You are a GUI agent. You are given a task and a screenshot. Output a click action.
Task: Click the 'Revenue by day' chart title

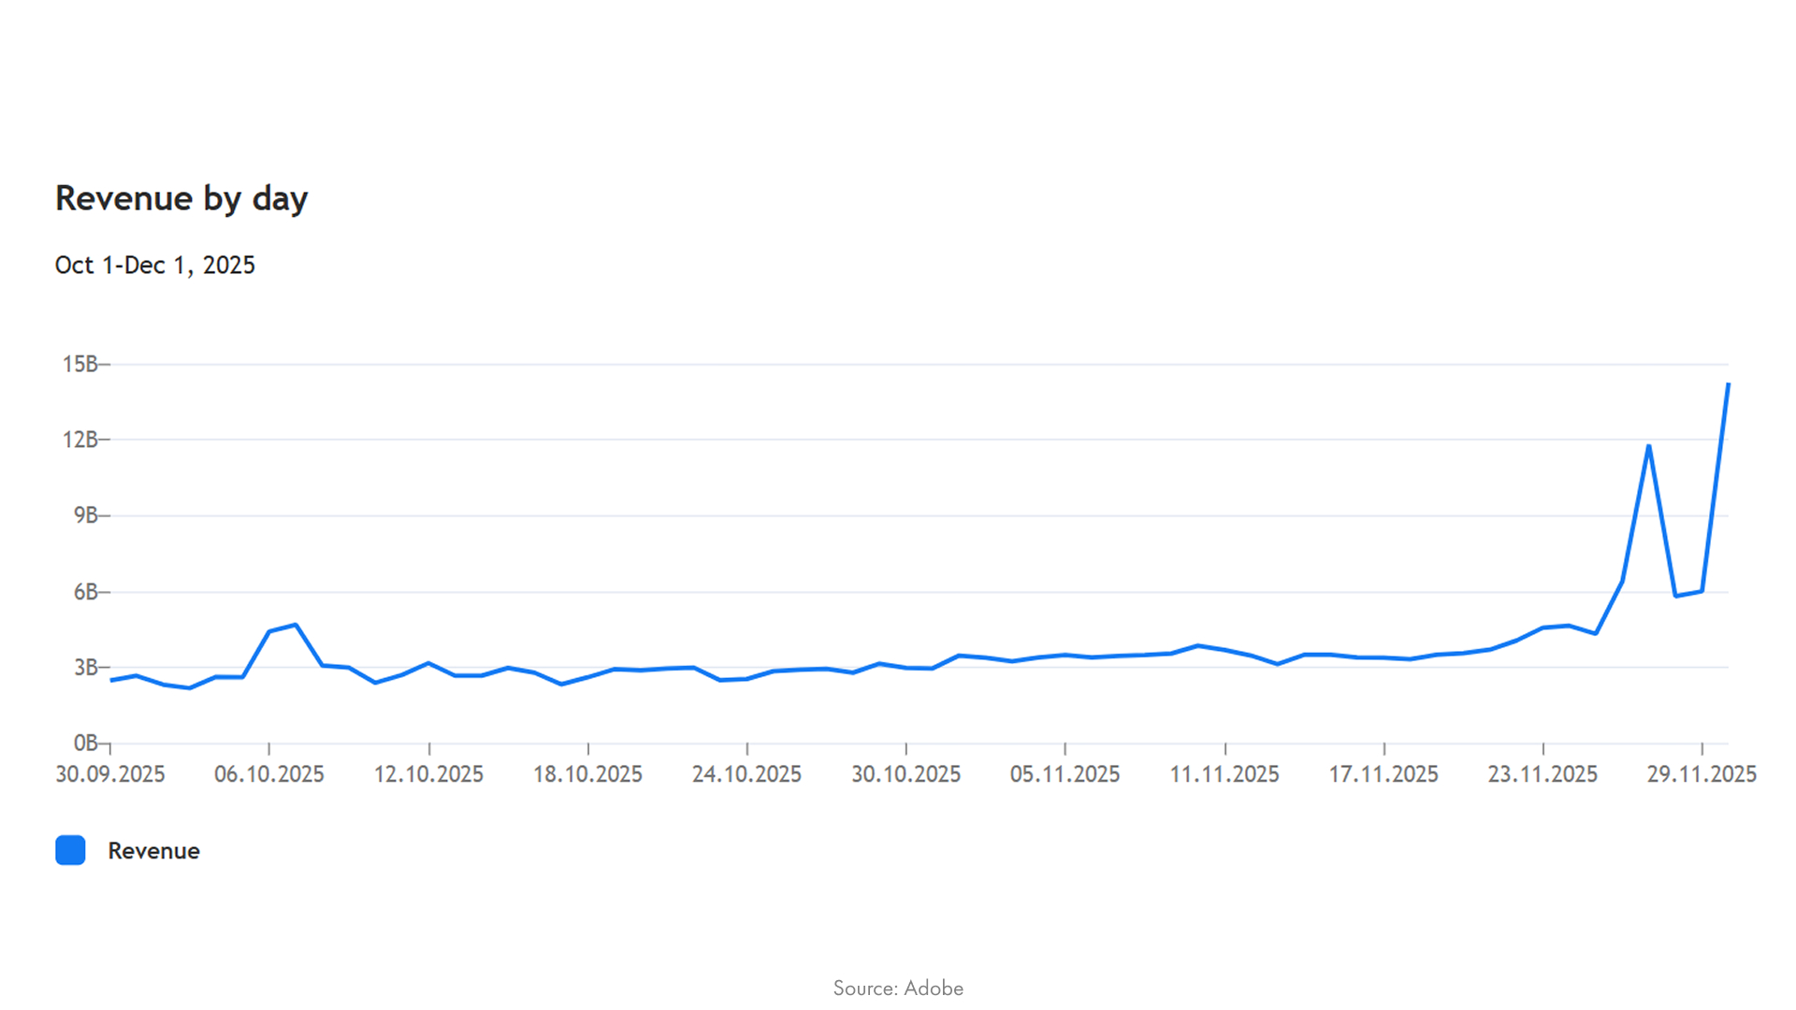click(181, 198)
